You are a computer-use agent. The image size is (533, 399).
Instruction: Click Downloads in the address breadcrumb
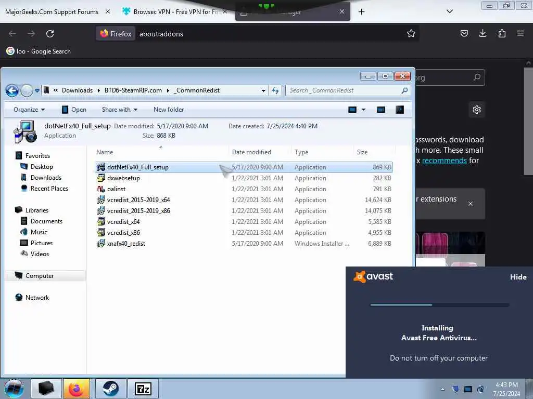click(x=77, y=90)
